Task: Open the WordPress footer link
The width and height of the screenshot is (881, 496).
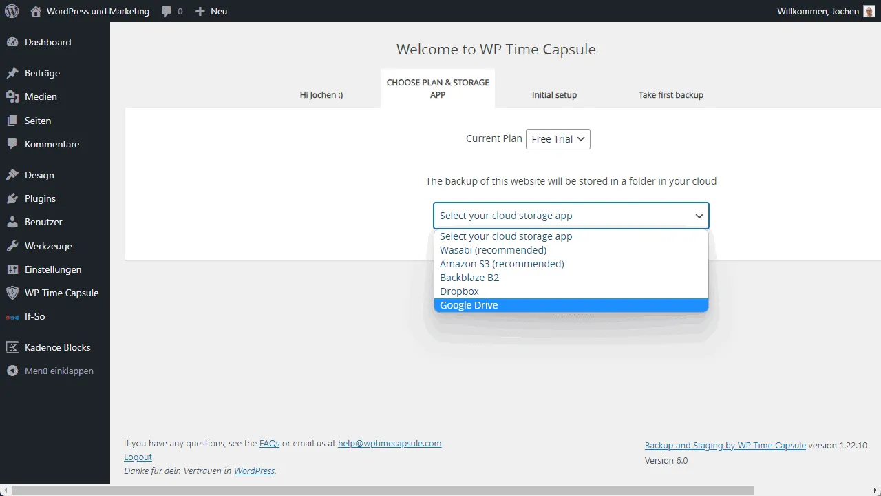Action: coord(254,471)
